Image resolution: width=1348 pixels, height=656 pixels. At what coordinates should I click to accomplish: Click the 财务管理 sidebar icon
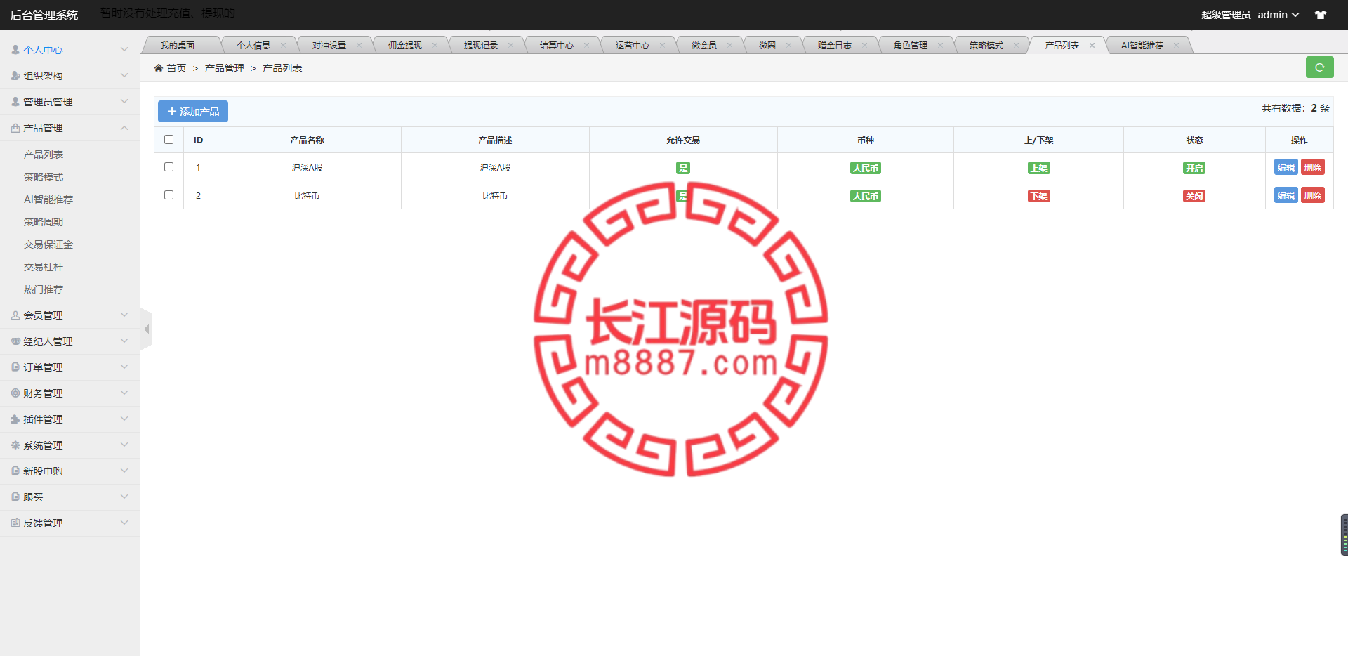click(15, 393)
